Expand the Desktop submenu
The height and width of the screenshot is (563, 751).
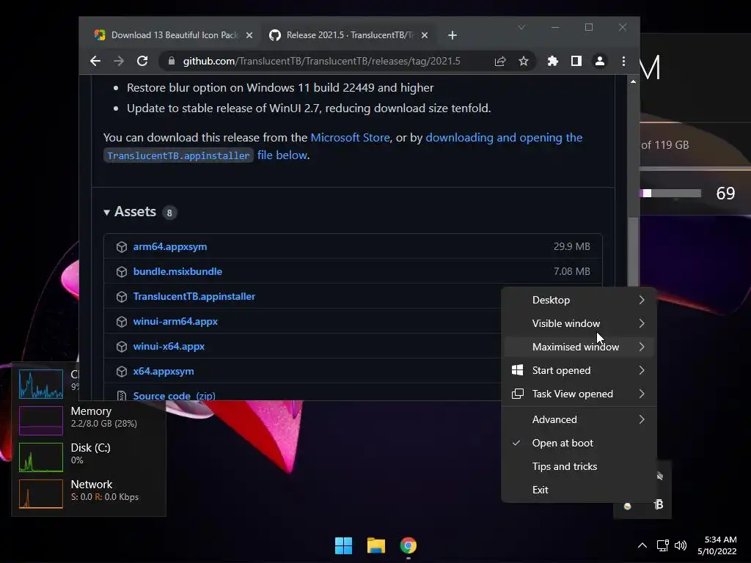click(579, 300)
